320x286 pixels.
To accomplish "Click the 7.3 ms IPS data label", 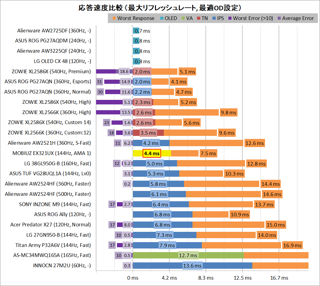I will pyautogui.click(x=164, y=235).
